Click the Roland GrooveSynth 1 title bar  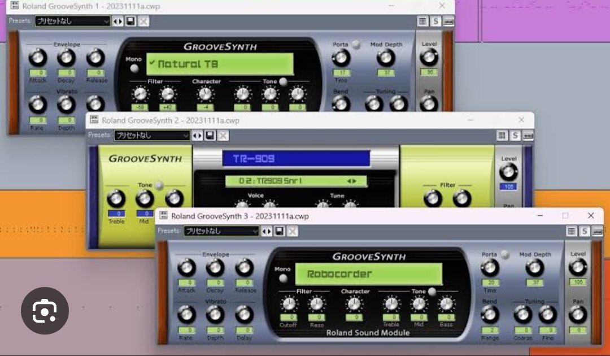click(230, 6)
